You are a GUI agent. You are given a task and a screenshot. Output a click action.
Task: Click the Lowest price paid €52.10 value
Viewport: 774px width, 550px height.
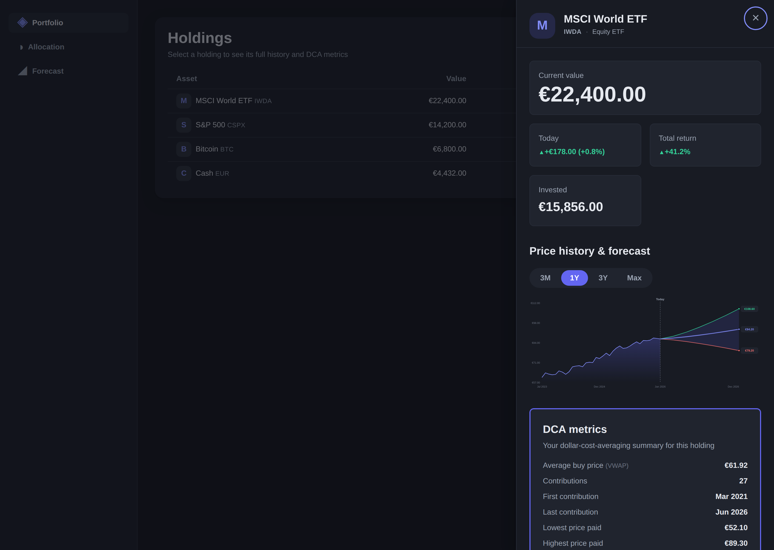[736, 528]
